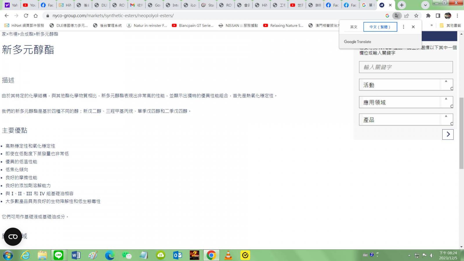Open the Extensions puzzle icon

point(428,16)
